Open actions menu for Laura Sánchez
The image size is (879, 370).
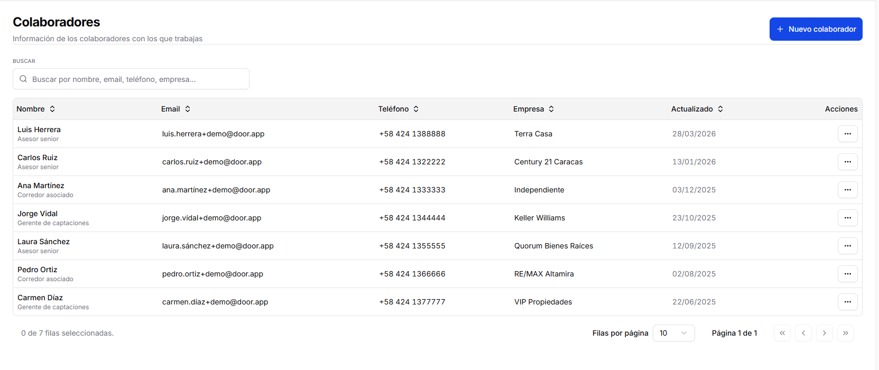click(847, 246)
